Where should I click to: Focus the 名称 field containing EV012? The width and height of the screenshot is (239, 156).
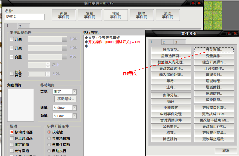25,17
